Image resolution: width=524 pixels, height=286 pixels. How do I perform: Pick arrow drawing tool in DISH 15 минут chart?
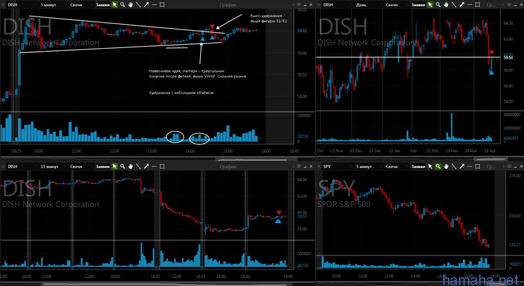(146, 166)
